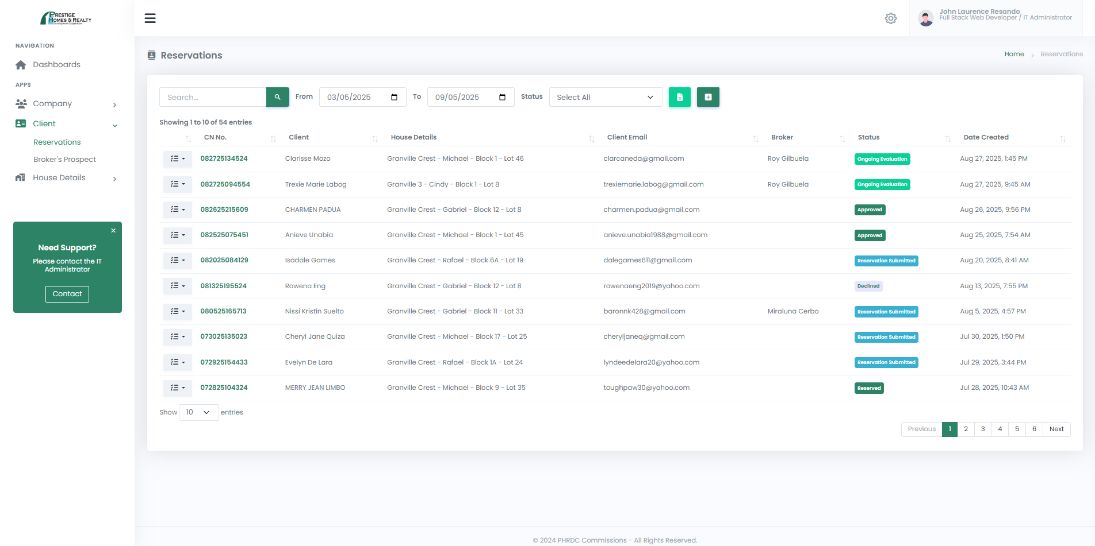Go to Dashboards in navigation
This screenshot has width=1095, height=546.
56,65
